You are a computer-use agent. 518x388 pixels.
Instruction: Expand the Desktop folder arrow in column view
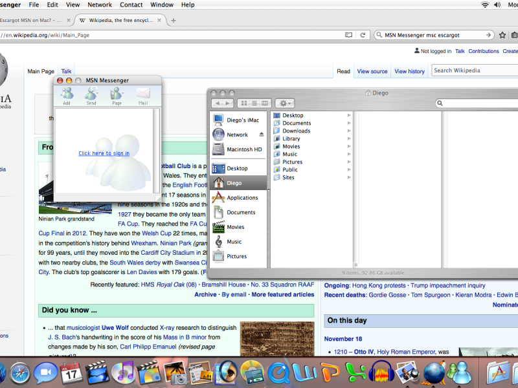(349, 115)
